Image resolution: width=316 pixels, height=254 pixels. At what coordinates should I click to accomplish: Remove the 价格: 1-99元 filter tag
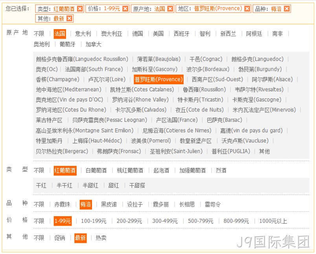pyautogui.click(x=125, y=9)
